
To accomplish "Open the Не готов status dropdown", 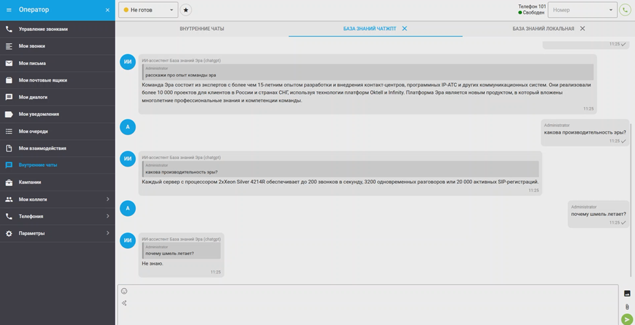I will coord(148,10).
